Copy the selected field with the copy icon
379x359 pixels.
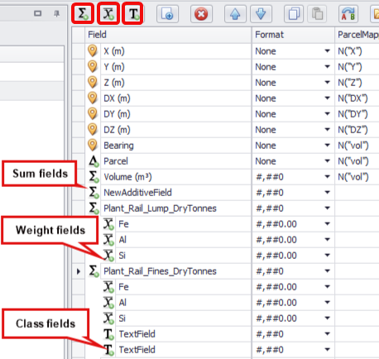(x=294, y=14)
